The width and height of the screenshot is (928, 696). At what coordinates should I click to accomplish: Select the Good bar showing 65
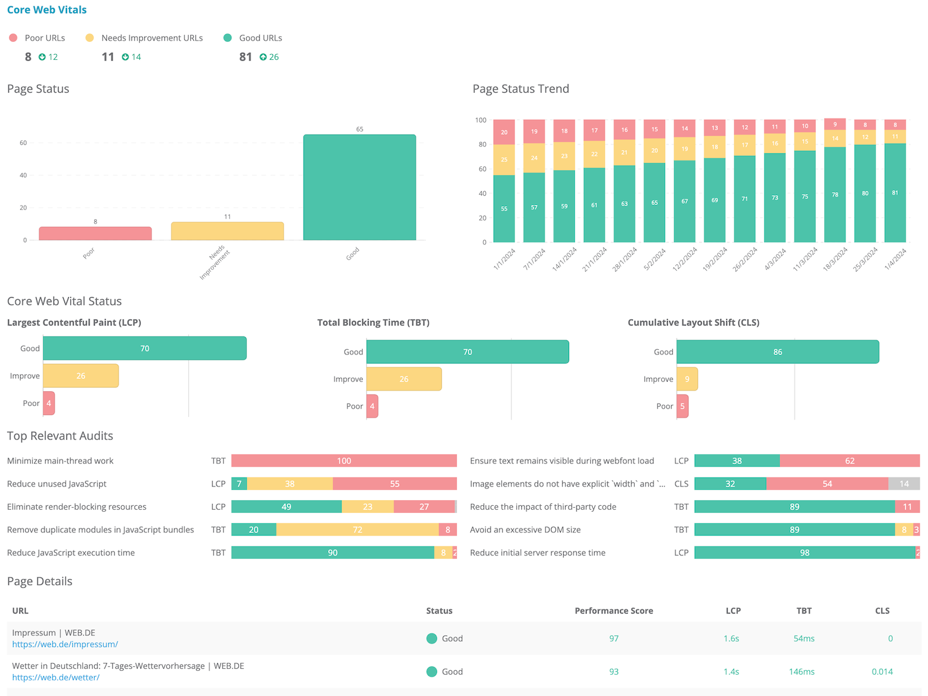(x=360, y=188)
